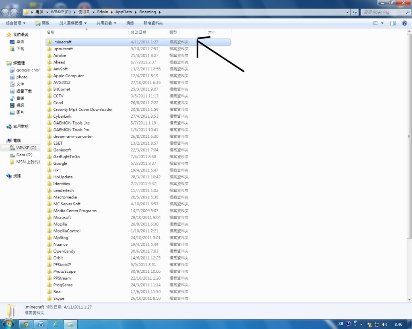The image size is (412, 329).
Task: Sort by the 名稱 name column header
Action: pos(50,32)
